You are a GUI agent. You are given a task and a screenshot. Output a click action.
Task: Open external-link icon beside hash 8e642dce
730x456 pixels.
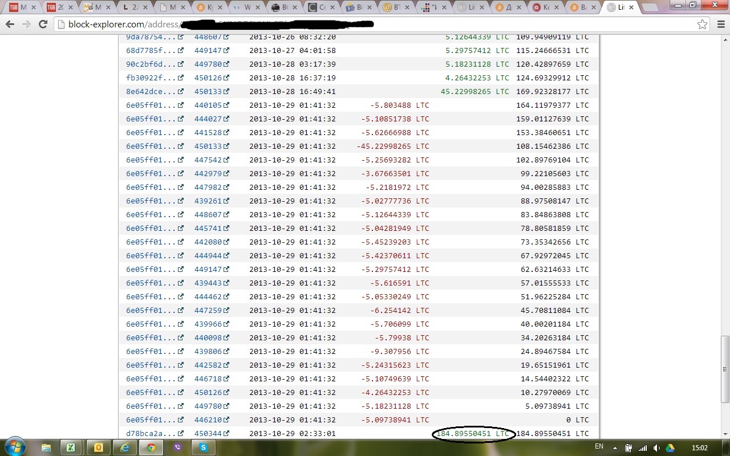181,91
